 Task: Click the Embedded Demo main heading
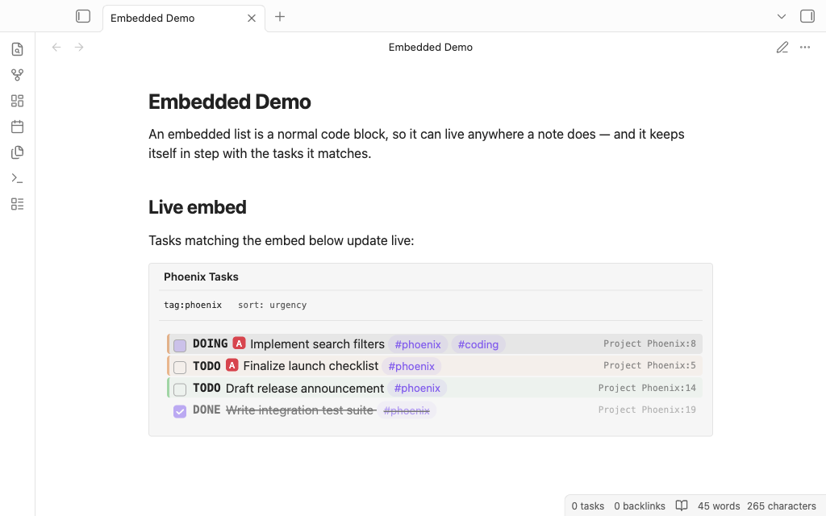[230, 102]
